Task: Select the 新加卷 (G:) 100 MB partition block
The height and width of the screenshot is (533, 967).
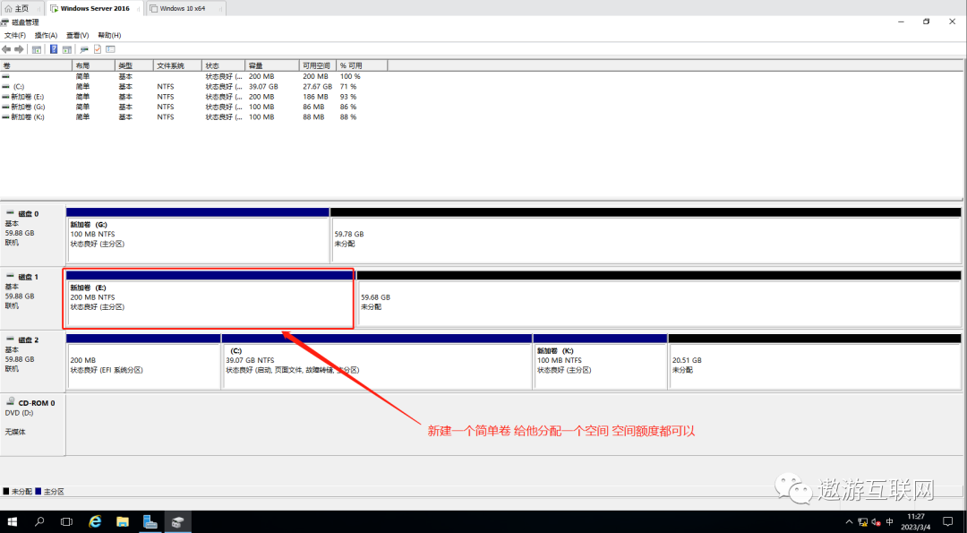Action: point(197,236)
